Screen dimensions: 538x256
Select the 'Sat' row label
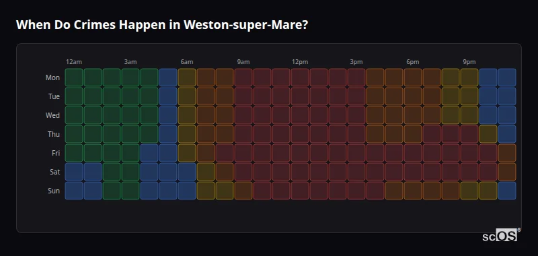[x=55, y=172]
